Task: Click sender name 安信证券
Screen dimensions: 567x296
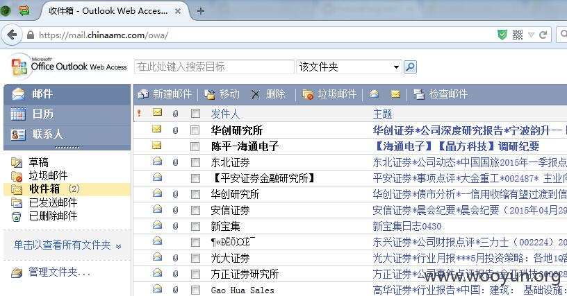Action: [x=231, y=210]
